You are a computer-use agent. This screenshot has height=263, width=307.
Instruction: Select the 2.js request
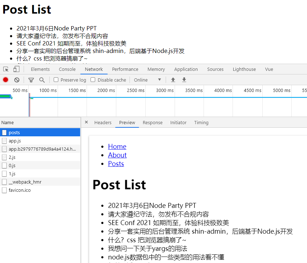[40, 157]
